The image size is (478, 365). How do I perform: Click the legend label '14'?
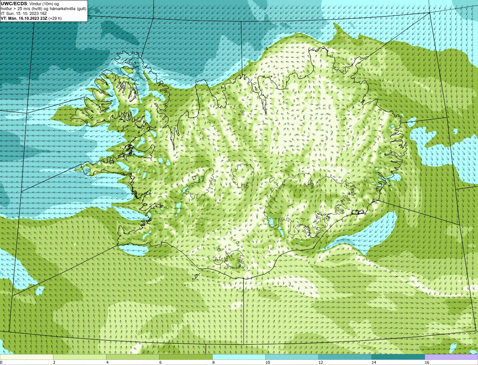[x=373, y=362]
